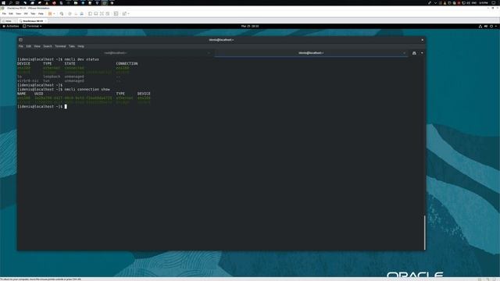500x281 pixels.
Task: Open terminal Help menu
Action: coord(80,46)
